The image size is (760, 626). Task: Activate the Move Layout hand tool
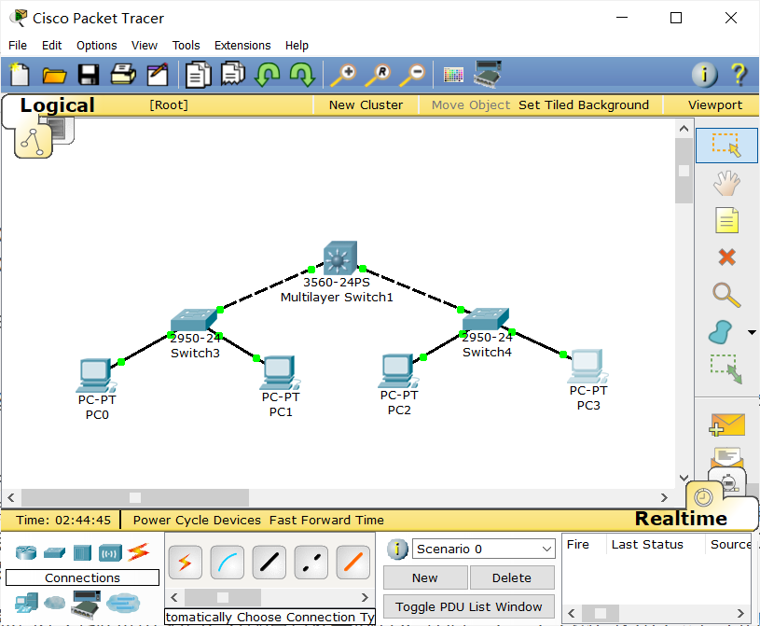click(x=726, y=183)
